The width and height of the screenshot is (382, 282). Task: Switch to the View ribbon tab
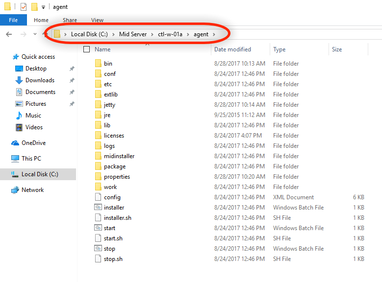[x=97, y=20]
